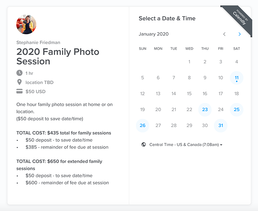Click unavailable date January 7

point(174,78)
